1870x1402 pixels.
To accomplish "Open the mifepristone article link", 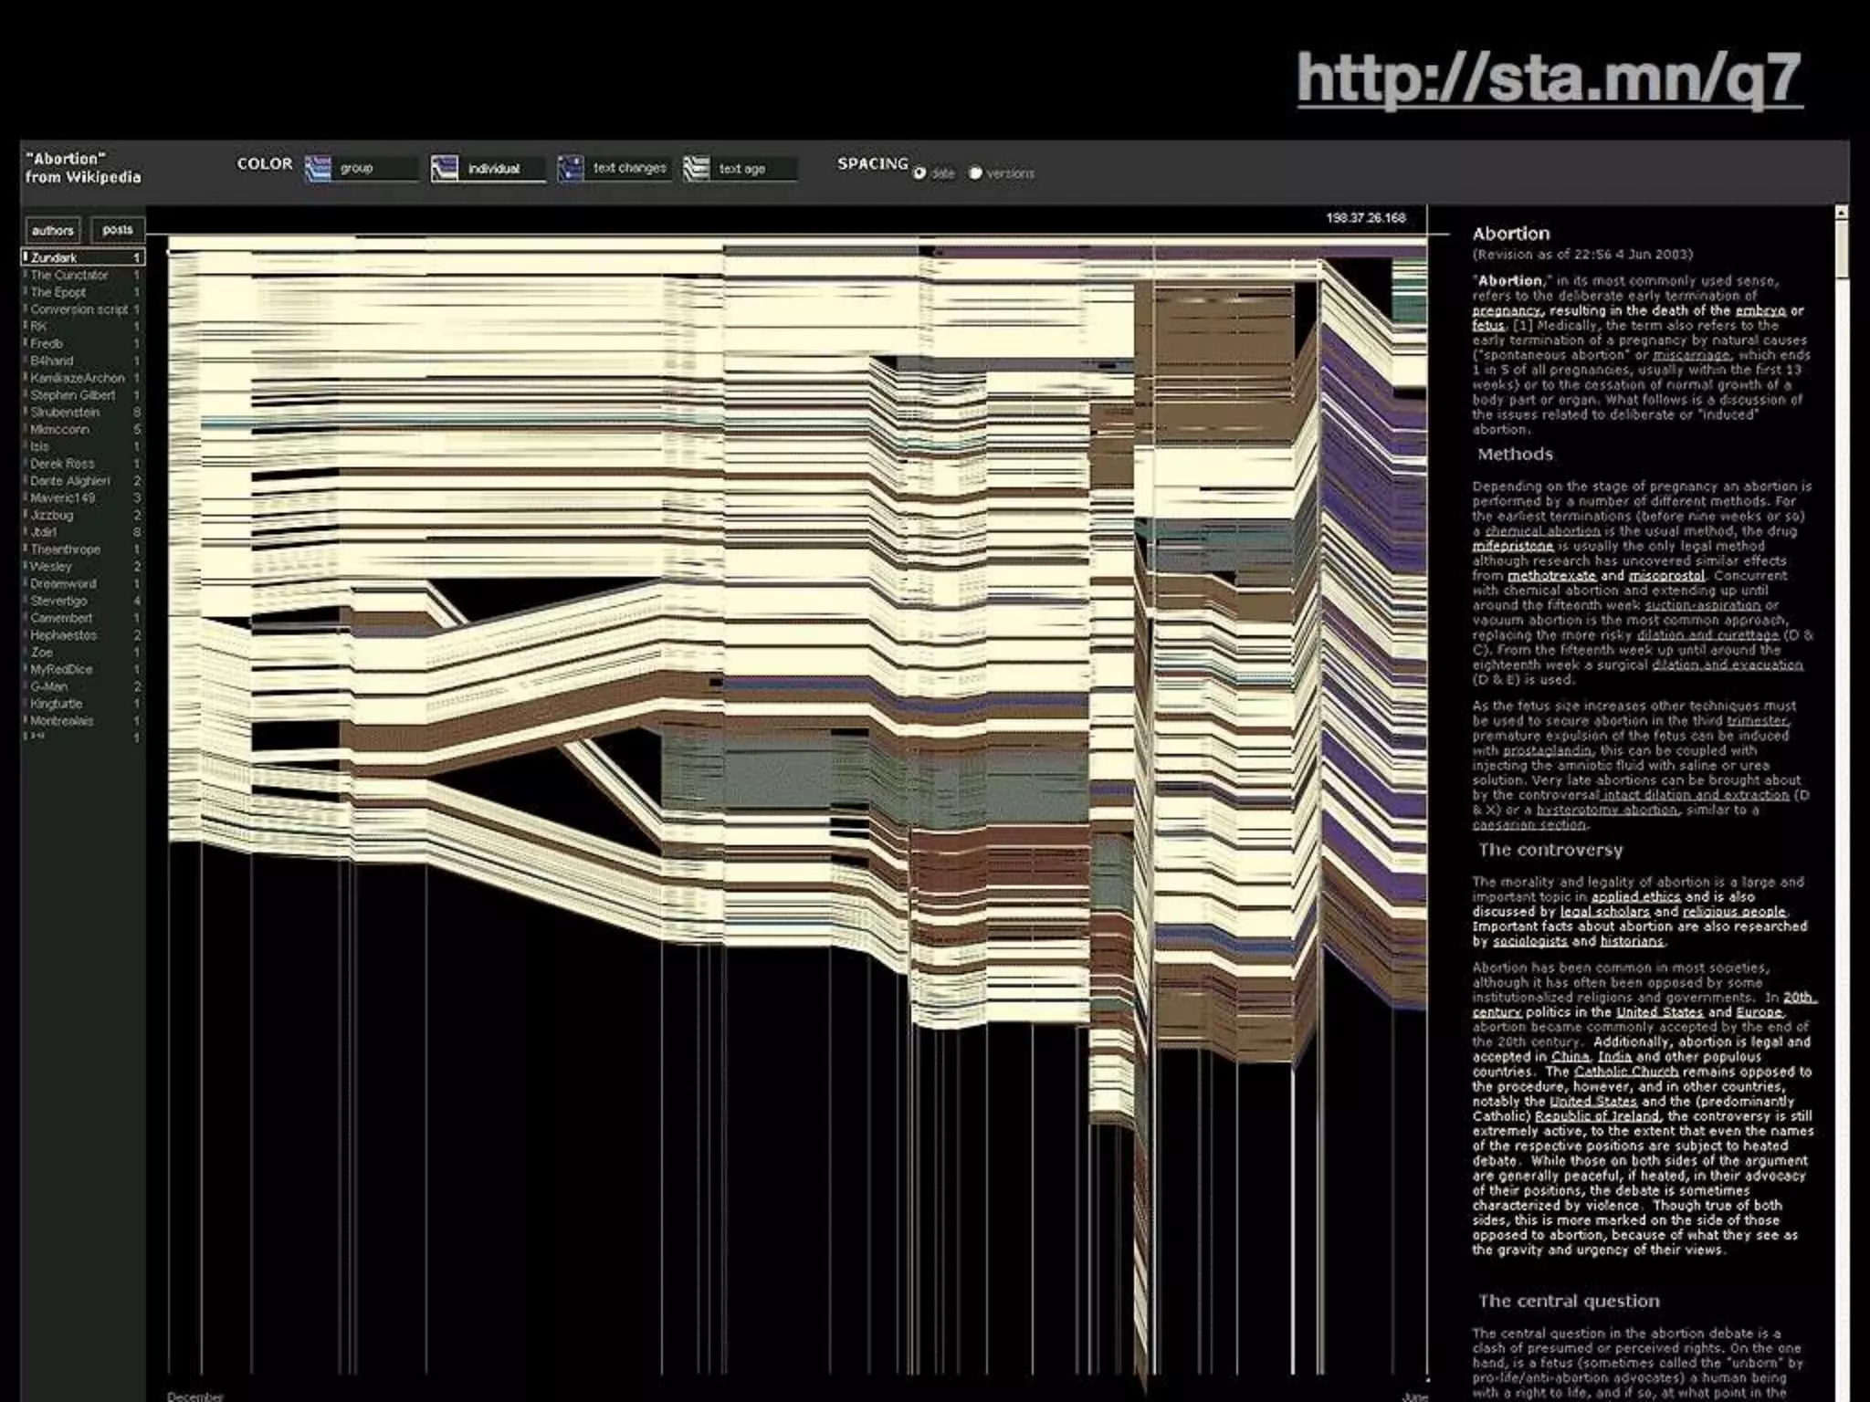I will (1512, 546).
